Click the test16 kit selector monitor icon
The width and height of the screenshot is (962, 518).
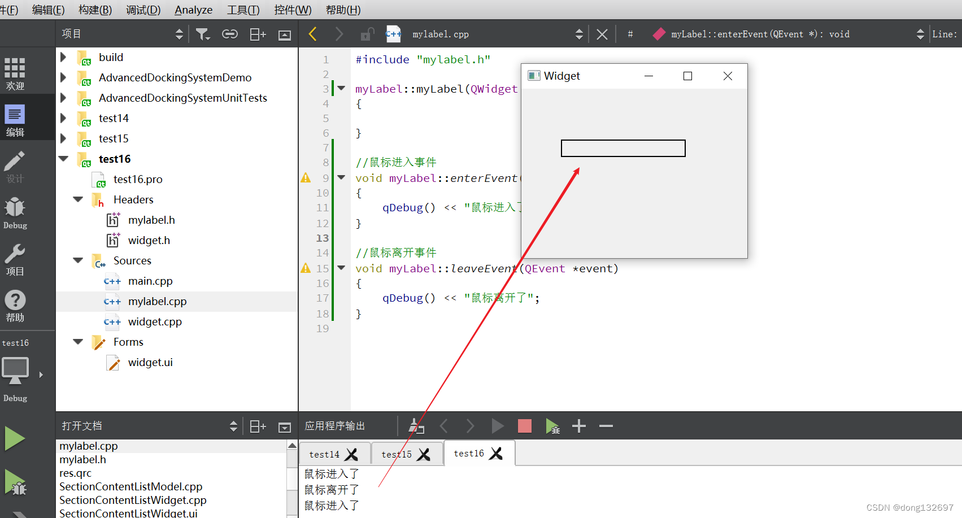(x=15, y=371)
